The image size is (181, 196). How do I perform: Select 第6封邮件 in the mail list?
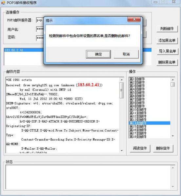[137, 96]
